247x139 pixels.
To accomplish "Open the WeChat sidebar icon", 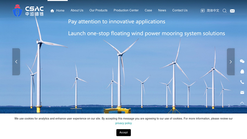I will 242,61.
